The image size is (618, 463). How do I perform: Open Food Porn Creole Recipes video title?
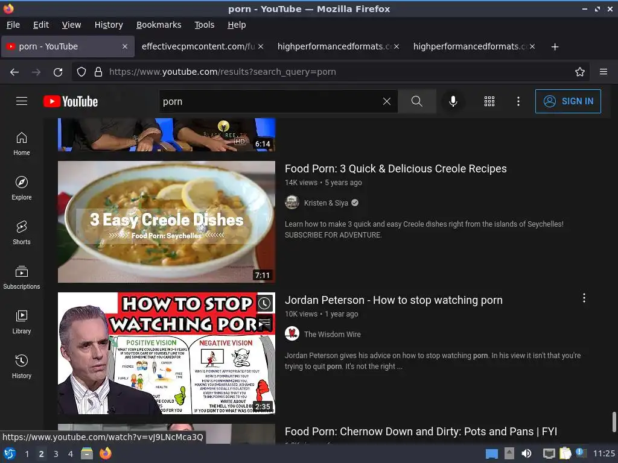pyautogui.click(x=396, y=169)
